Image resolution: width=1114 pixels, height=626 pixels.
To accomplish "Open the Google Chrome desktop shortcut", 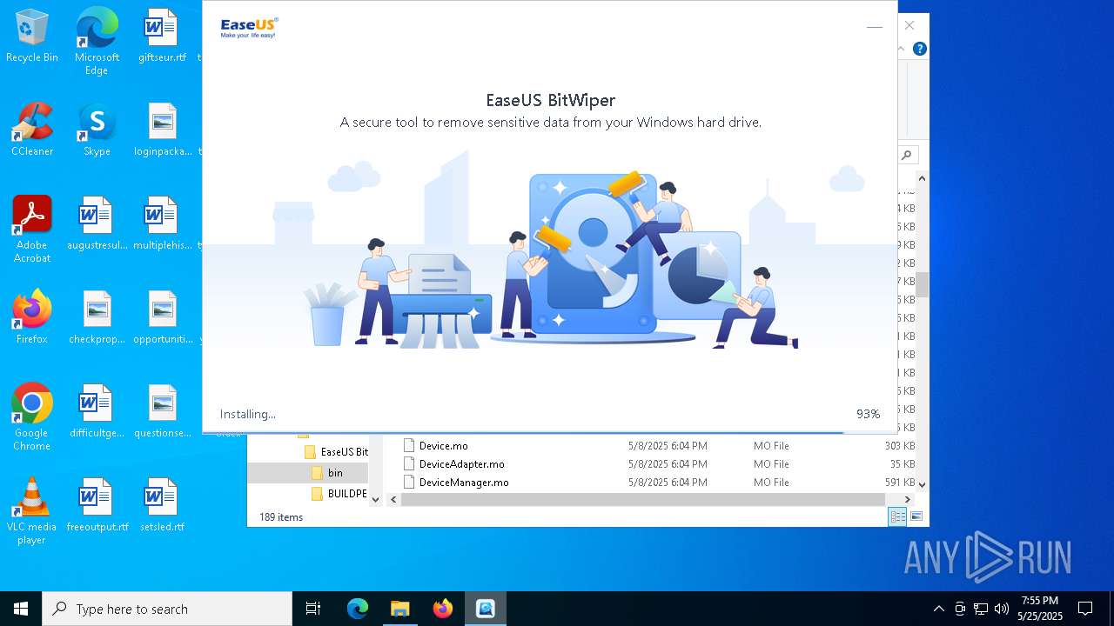I will 32,417.
